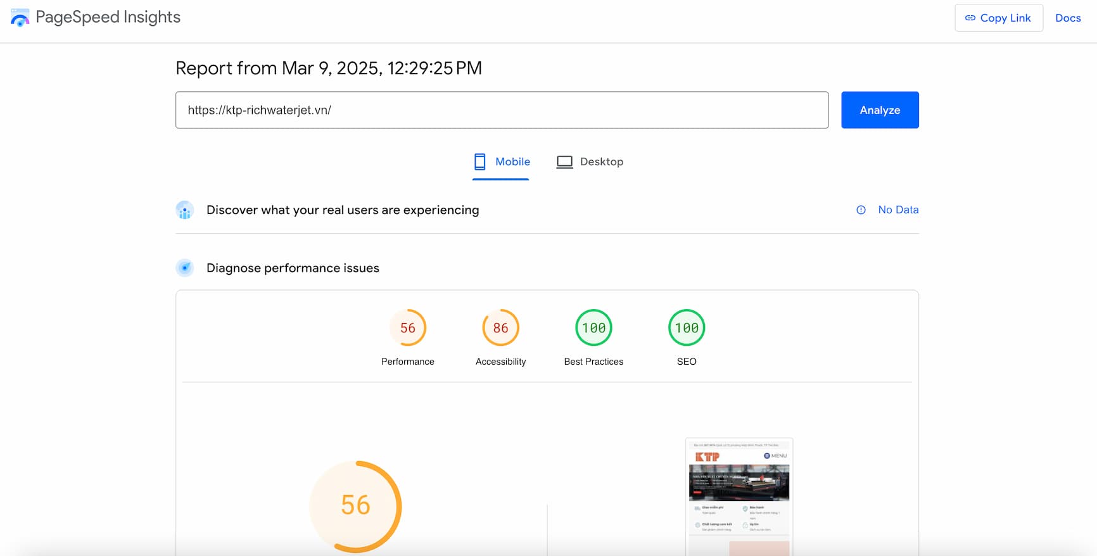Click the info icon beside No Data

click(861, 210)
